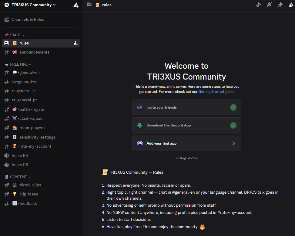The height and width of the screenshot is (236, 295).
Task: Click the speaker icon beside Voice BR
Action: pos(7,156)
